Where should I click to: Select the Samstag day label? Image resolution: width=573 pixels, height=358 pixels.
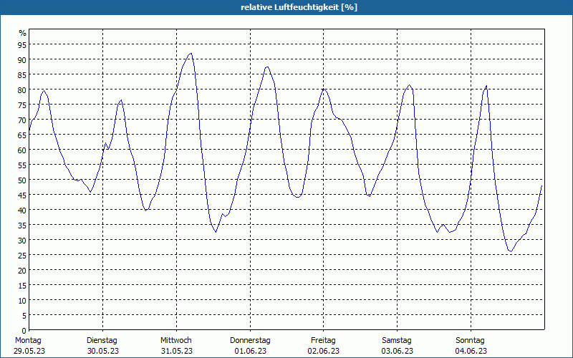coord(396,340)
